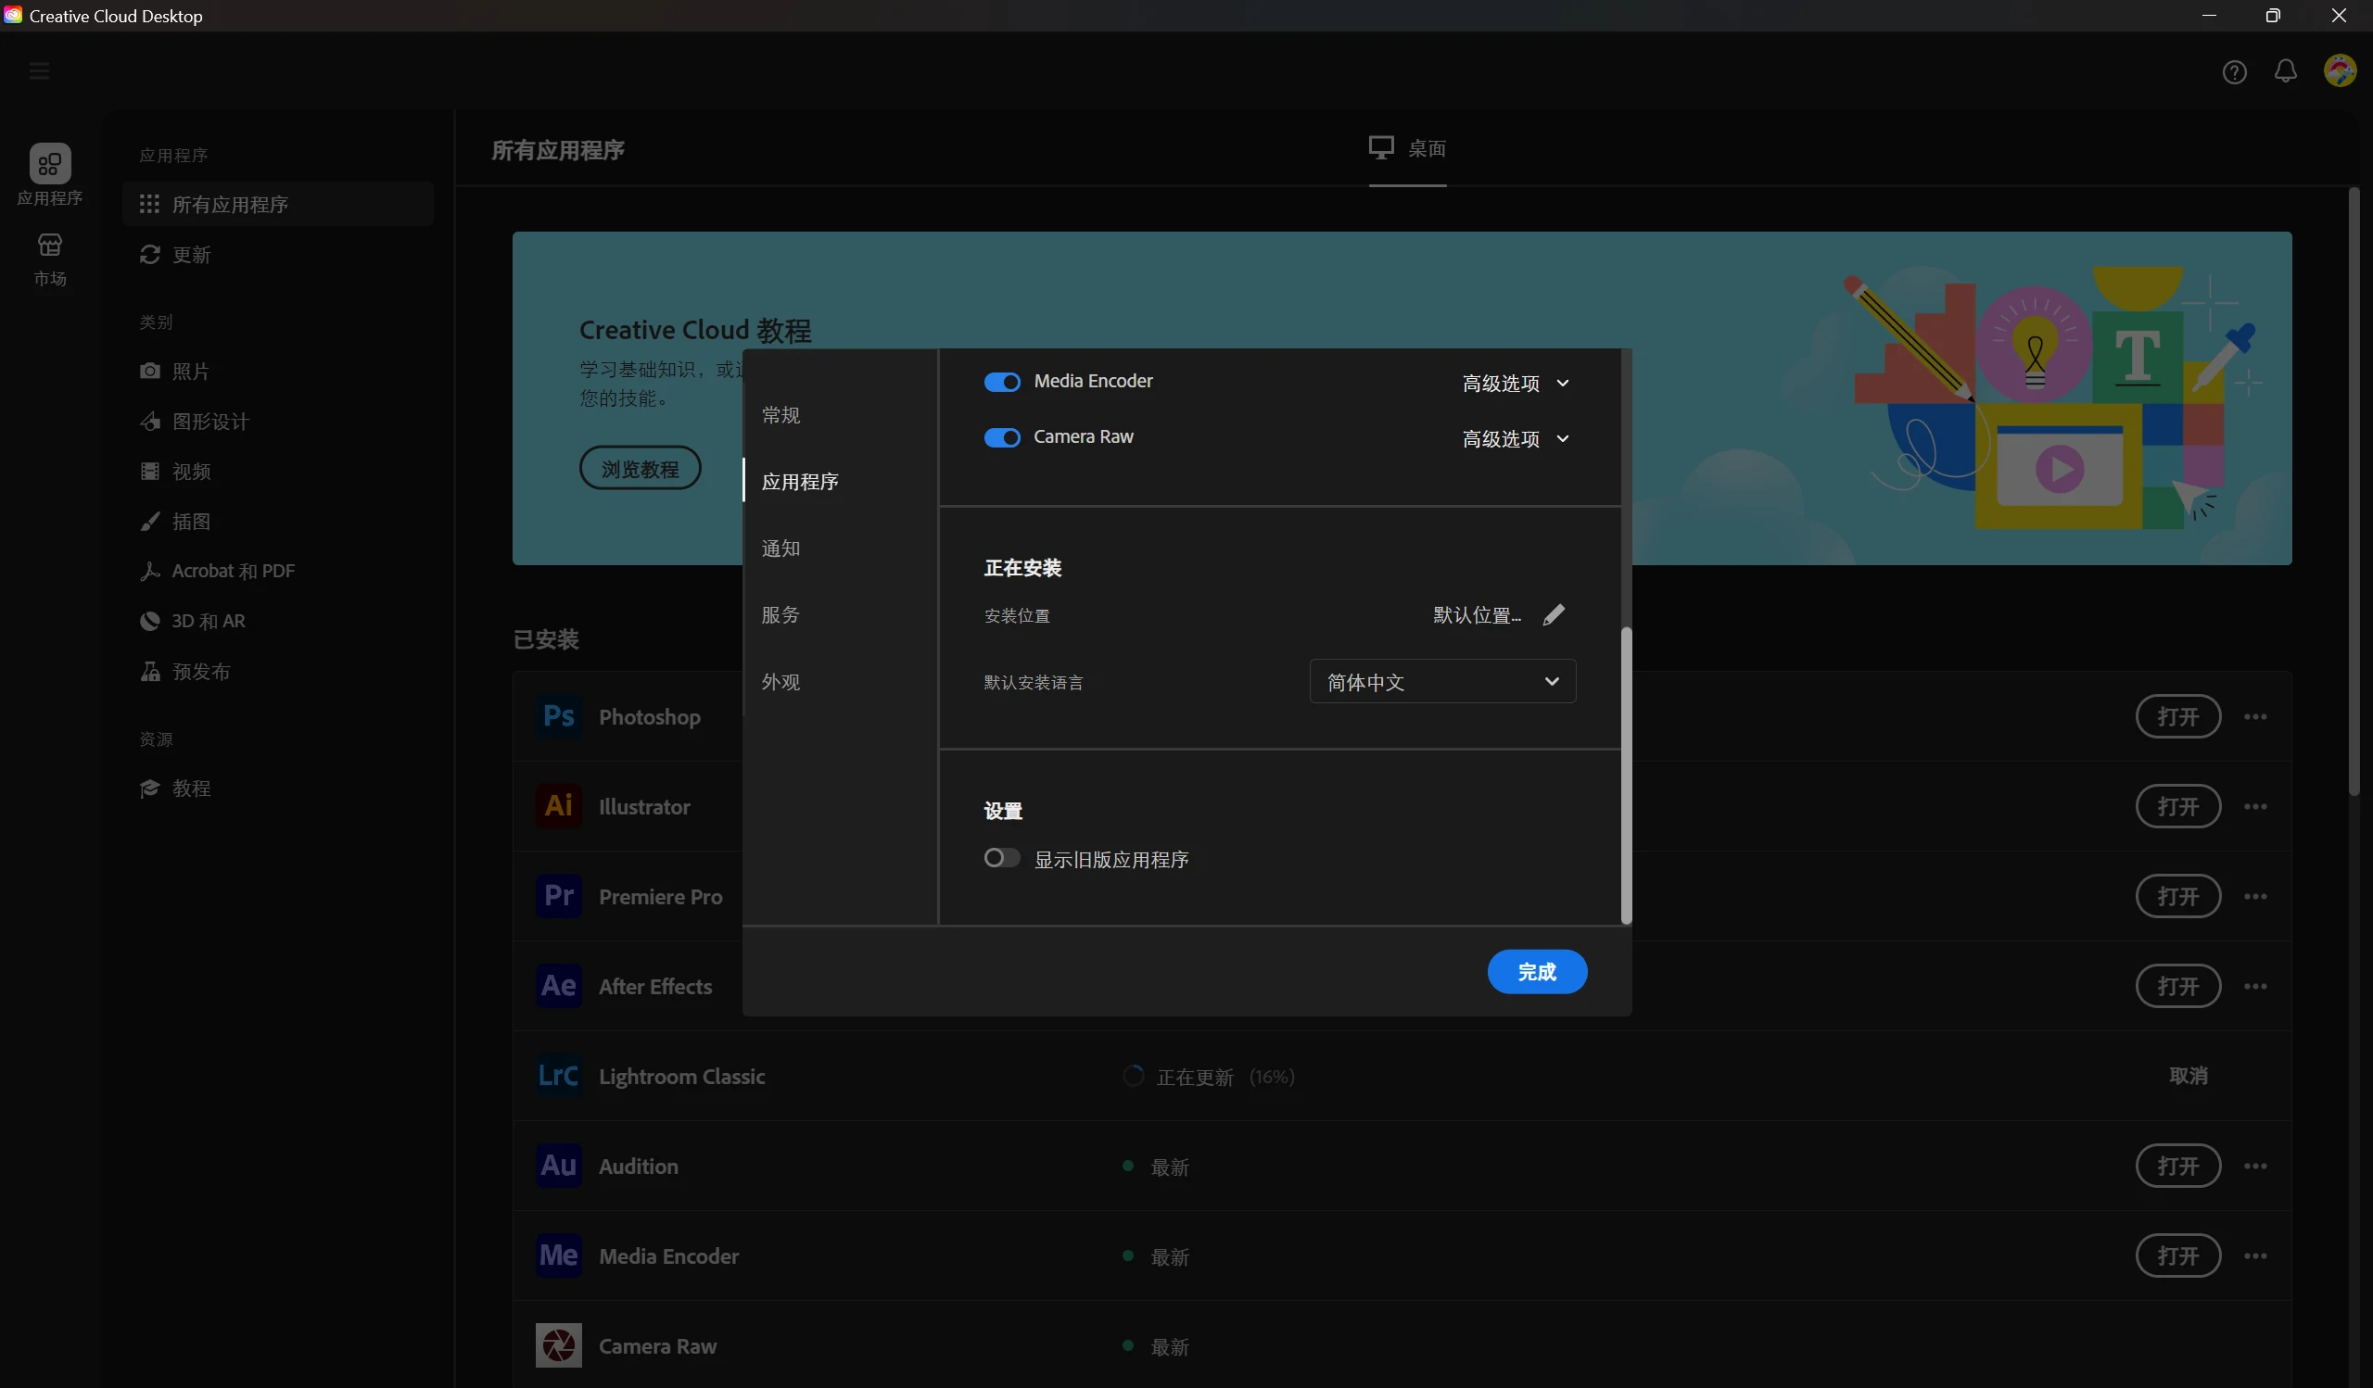2373x1388 pixels.
Task: Edit install location with the pencil icon
Action: [x=1554, y=614]
